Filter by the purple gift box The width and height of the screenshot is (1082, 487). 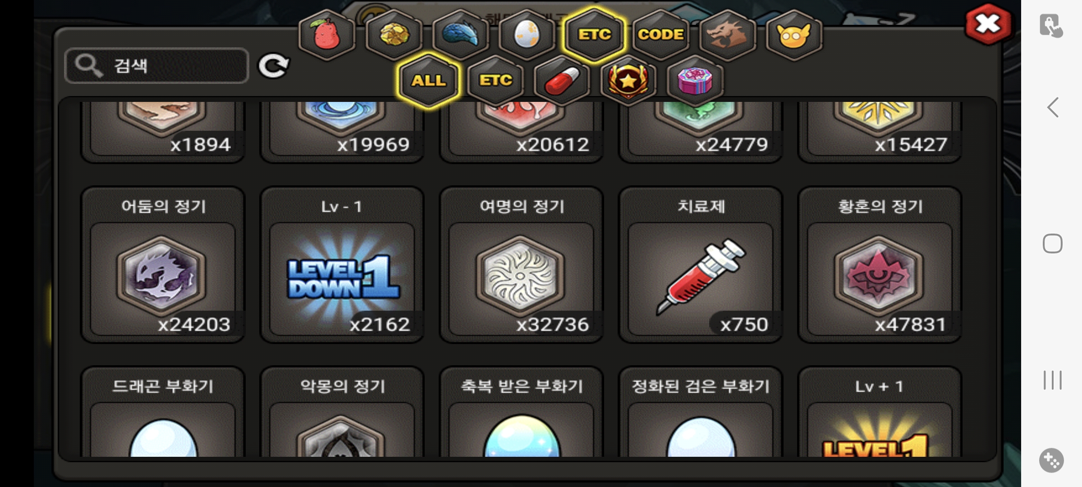(695, 81)
